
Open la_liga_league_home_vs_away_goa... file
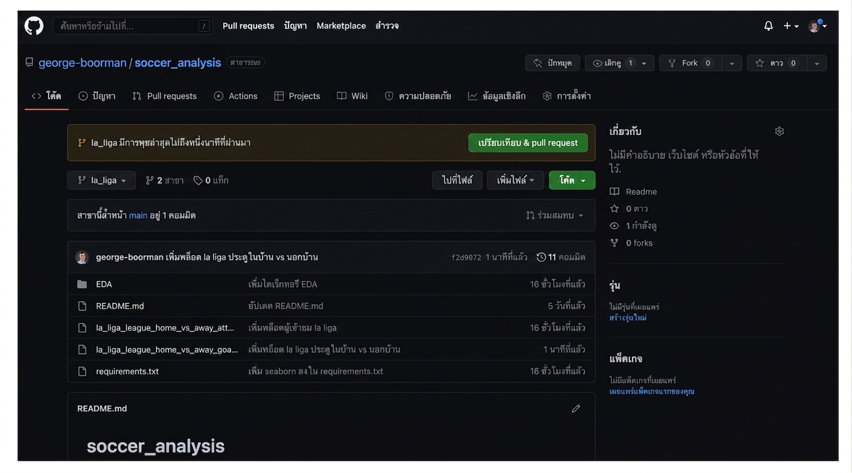(x=167, y=350)
